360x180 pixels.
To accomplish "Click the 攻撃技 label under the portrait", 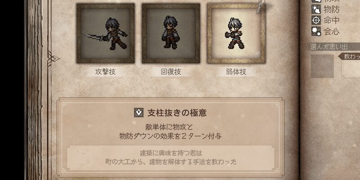I will tap(105, 72).
